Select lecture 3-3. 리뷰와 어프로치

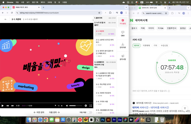(105, 94)
